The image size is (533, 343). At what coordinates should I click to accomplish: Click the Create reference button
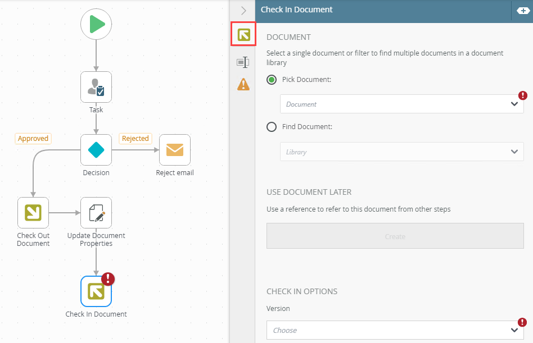pos(395,236)
